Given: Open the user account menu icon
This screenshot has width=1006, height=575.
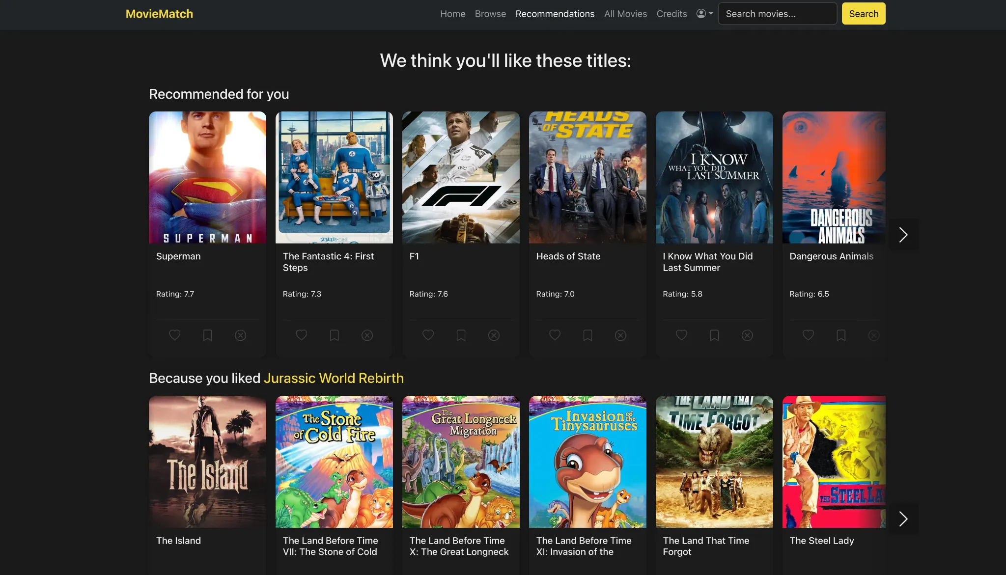Looking at the screenshot, I should point(700,14).
